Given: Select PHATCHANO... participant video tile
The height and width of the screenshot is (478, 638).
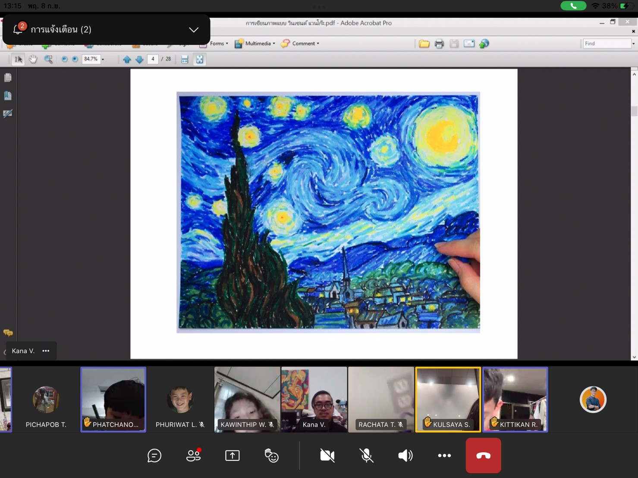Looking at the screenshot, I should tap(113, 400).
